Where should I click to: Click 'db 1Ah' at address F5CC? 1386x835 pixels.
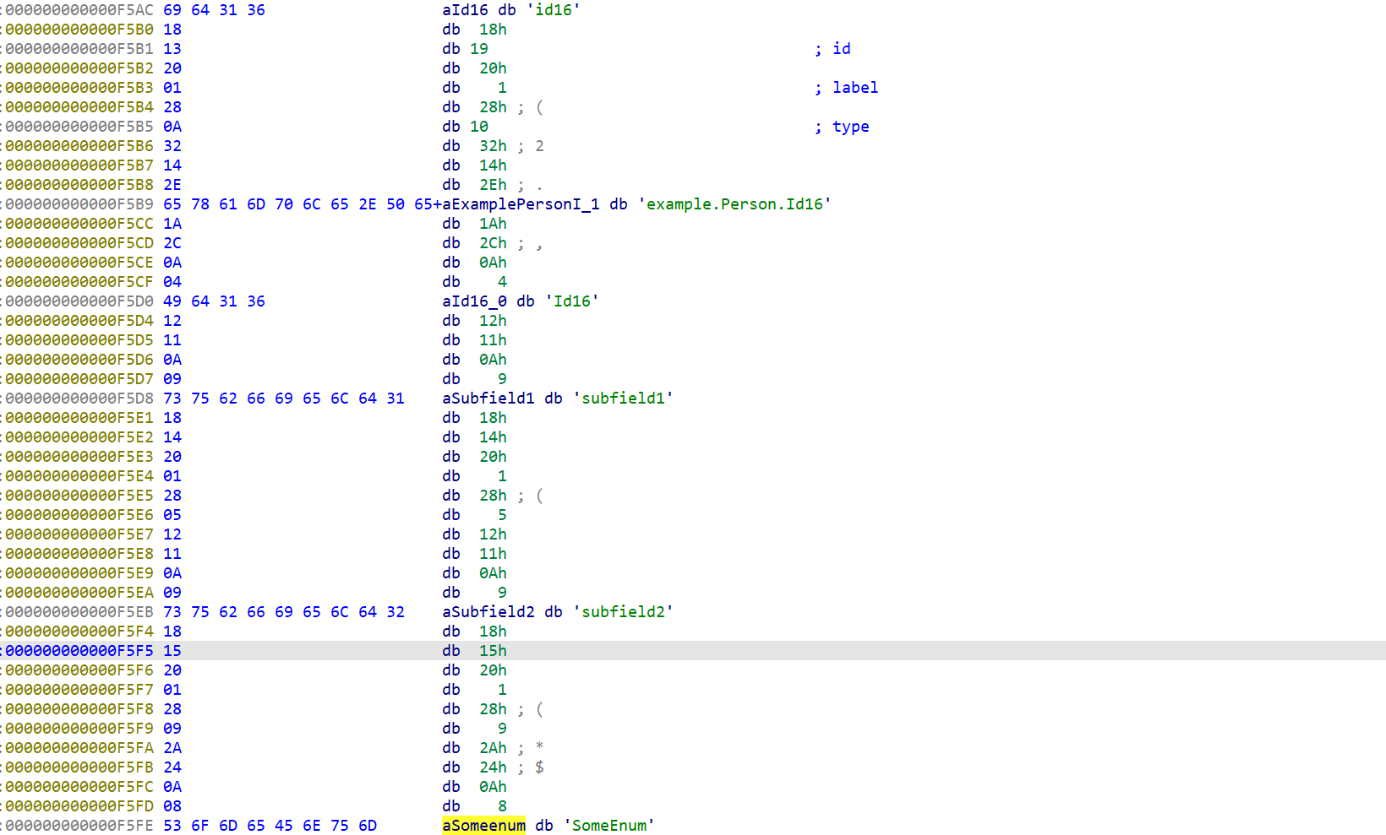click(474, 224)
